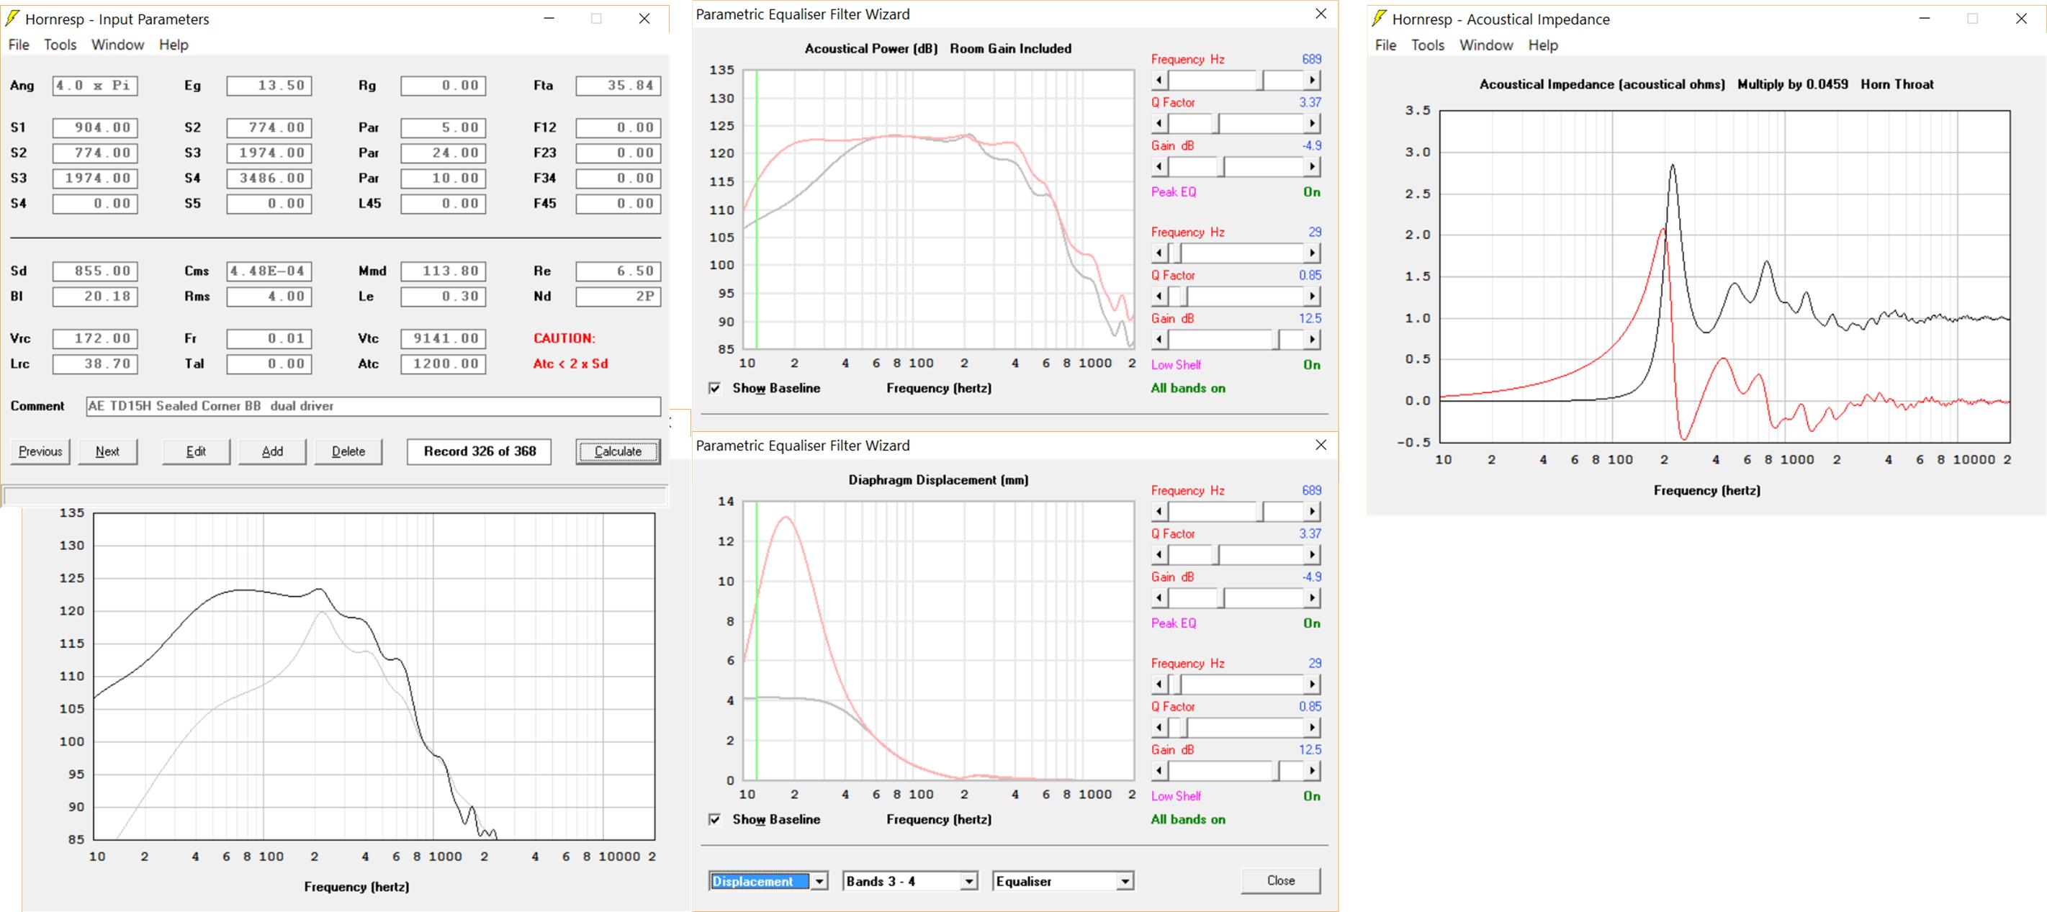Click left arrow of top wizard Gain -4.9 slider

pos(1159,167)
